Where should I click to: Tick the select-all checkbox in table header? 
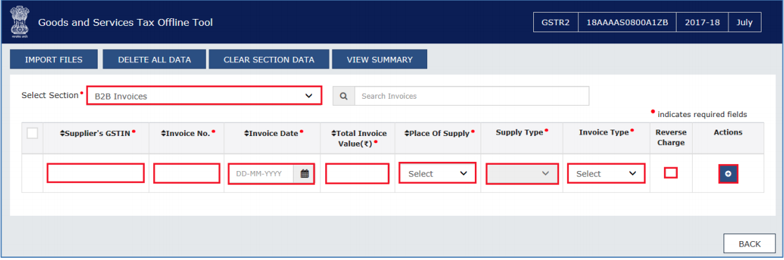[x=32, y=133]
